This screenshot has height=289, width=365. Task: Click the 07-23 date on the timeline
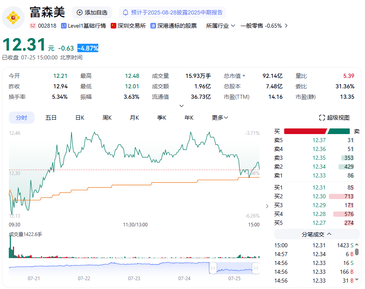(x=134, y=279)
